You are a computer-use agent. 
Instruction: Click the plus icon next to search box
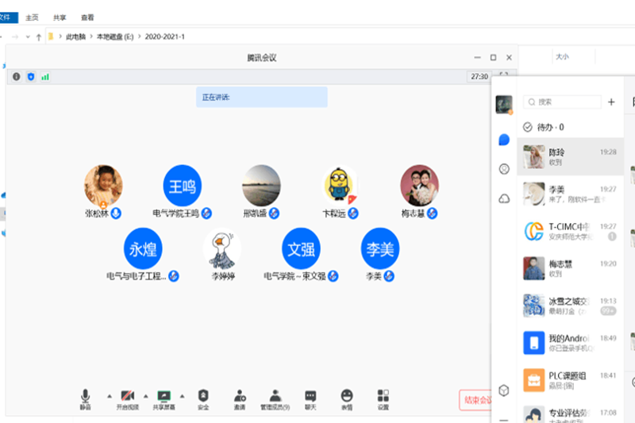611,102
